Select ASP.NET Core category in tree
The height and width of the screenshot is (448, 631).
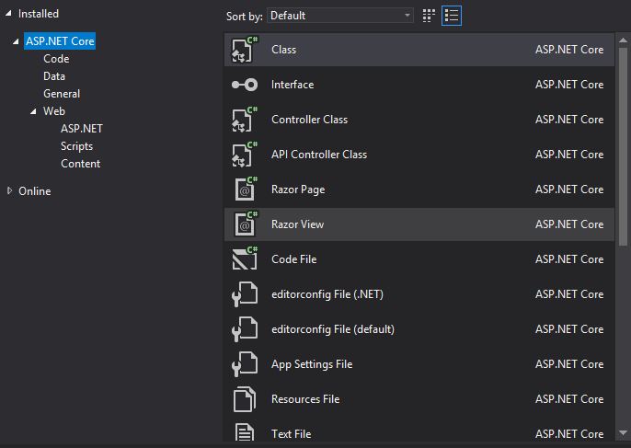click(x=60, y=41)
